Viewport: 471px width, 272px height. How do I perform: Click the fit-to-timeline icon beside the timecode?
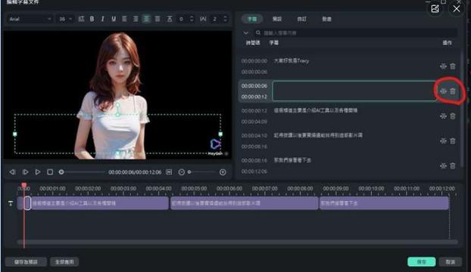click(x=169, y=172)
